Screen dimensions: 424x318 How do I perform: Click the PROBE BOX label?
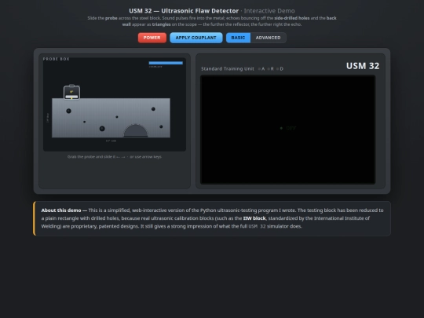(57, 59)
